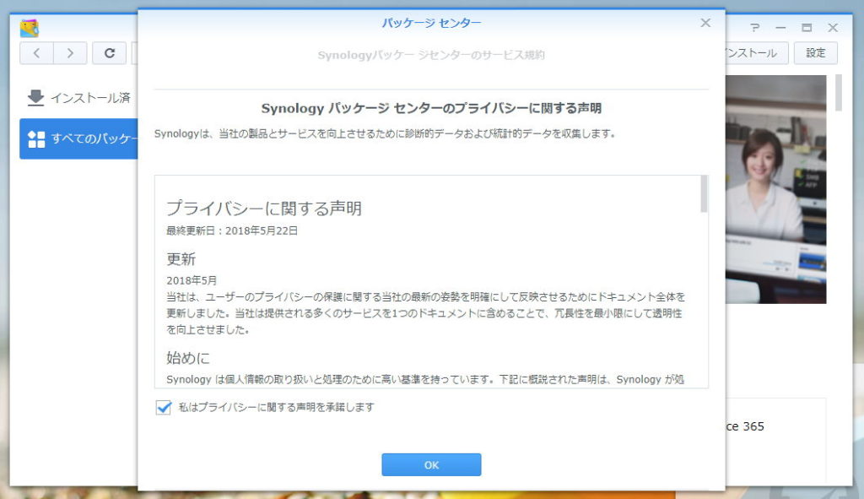This screenshot has height=499, width=864.
Task: Close the パッケージ センター privacy dialog
Action: tap(705, 23)
